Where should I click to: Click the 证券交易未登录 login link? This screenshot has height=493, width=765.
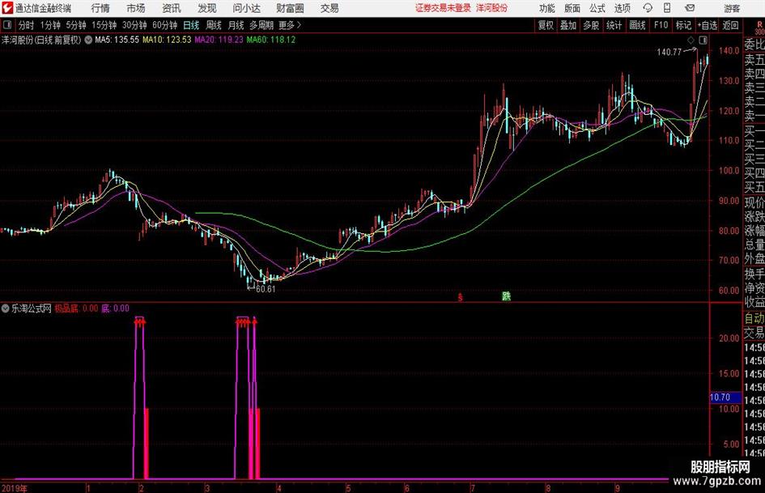[x=443, y=8]
